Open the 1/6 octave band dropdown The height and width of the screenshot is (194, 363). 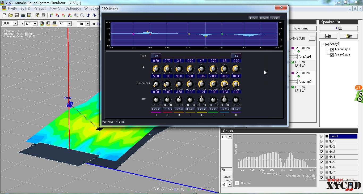[x=35, y=24]
